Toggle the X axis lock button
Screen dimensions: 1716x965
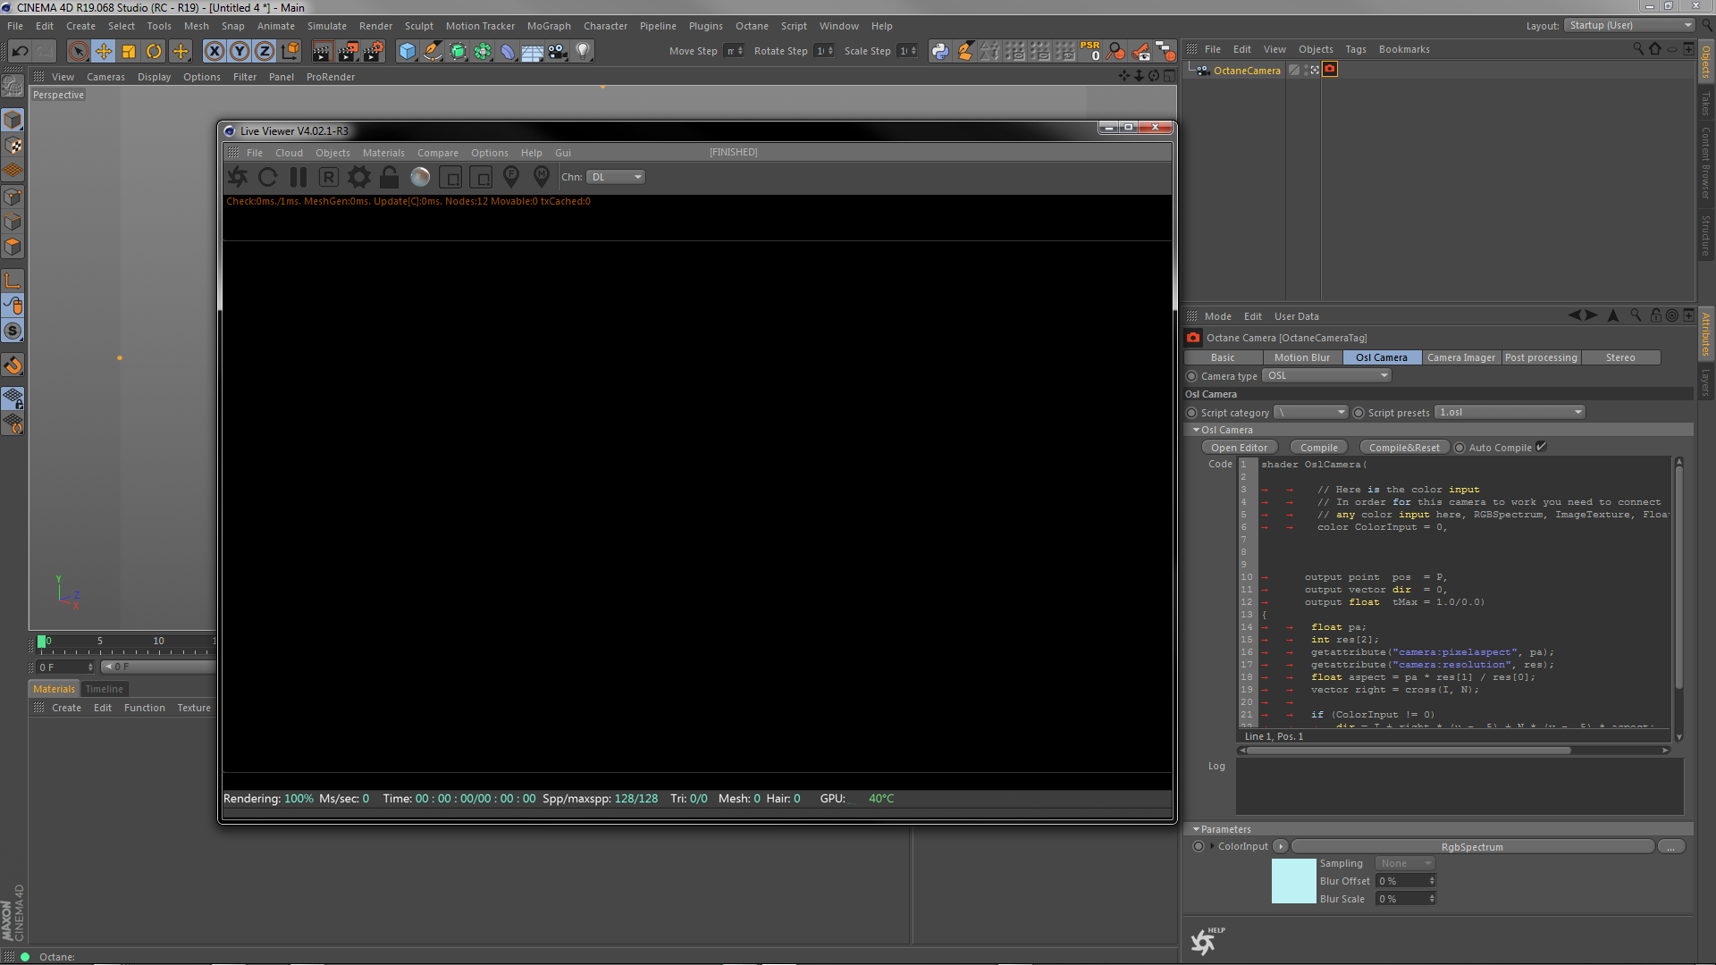[214, 51]
